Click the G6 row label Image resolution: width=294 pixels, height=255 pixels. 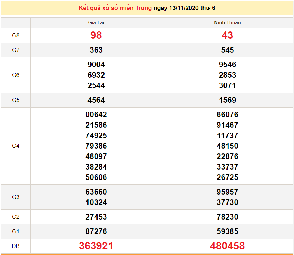click(x=16, y=75)
